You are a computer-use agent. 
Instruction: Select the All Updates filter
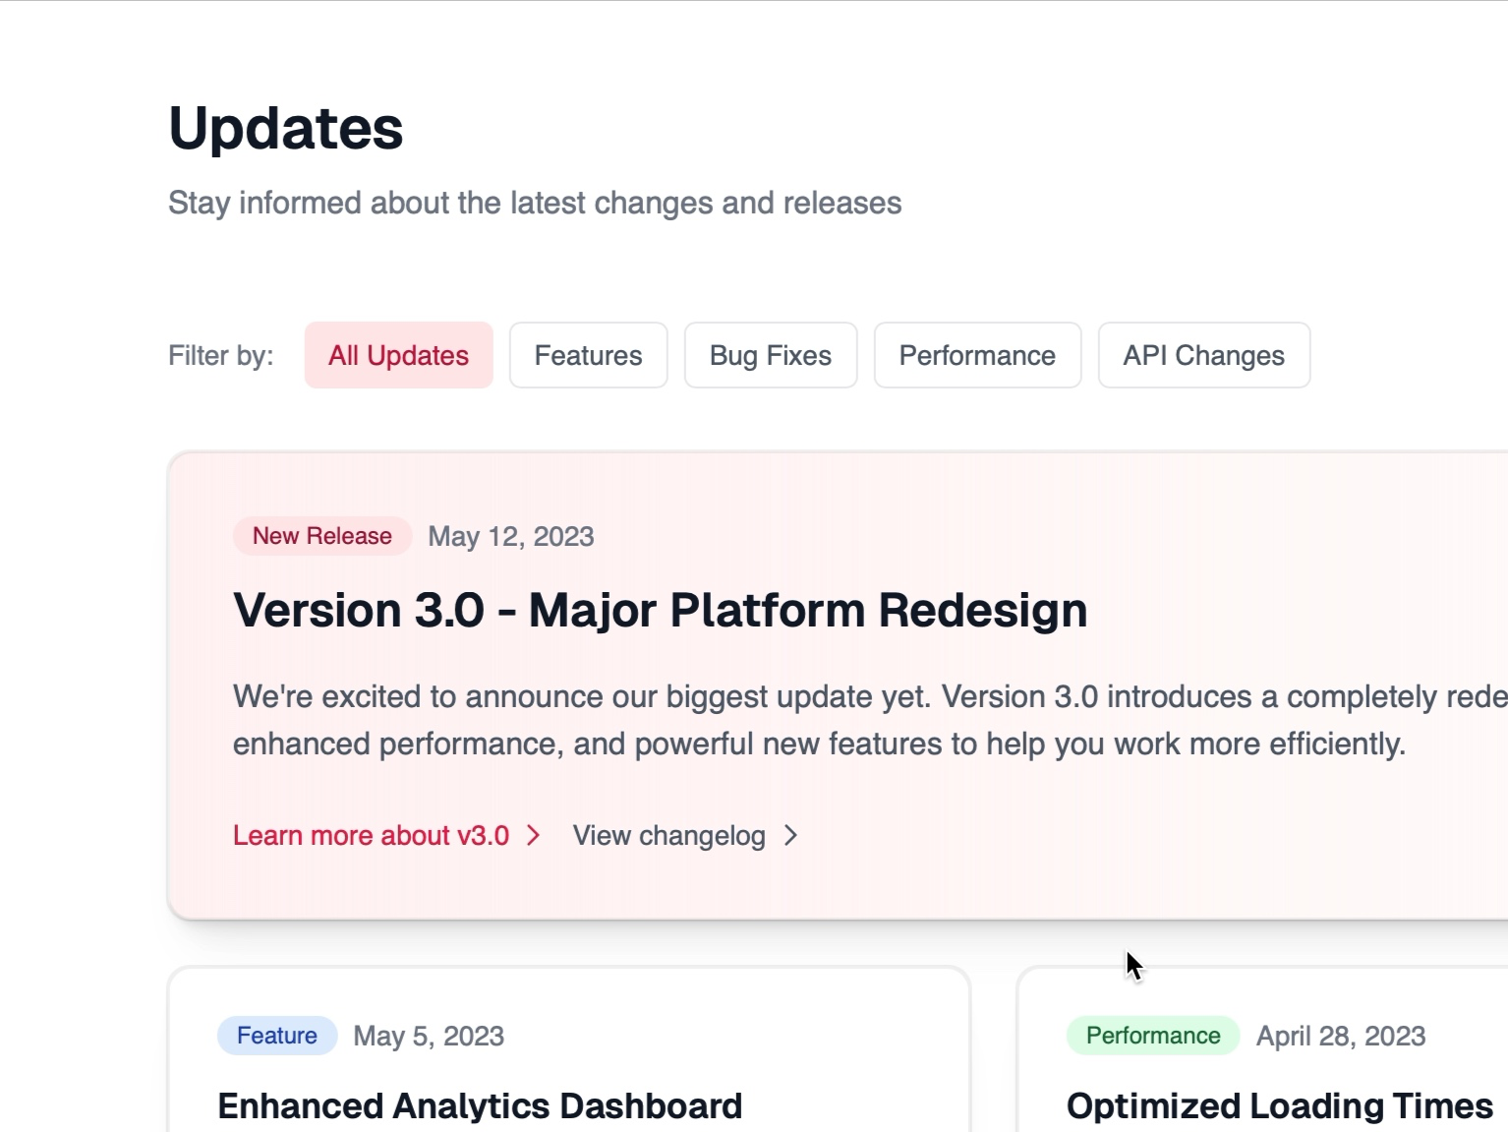point(398,355)
